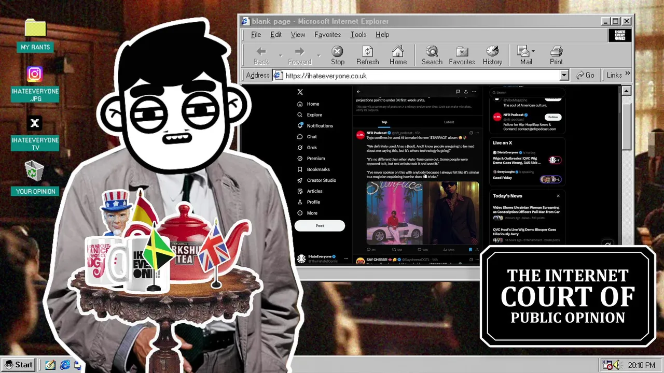Click the Grok icon on NFR Podcast post
Image resolution: width=664 pixels, height=373 pixels.
click(471, 133)
